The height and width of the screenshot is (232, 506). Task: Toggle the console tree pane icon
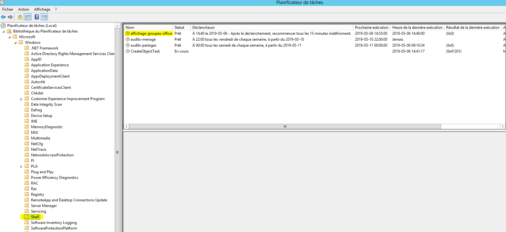[x=28, y=17]
